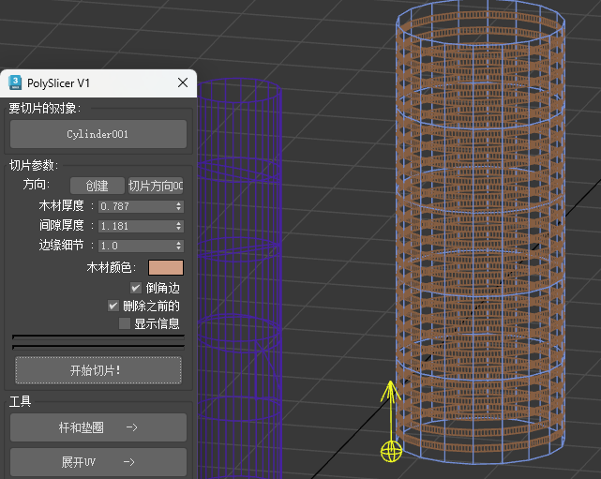
Task: Click the 木材厚度 value field
Action: (137, 206)
